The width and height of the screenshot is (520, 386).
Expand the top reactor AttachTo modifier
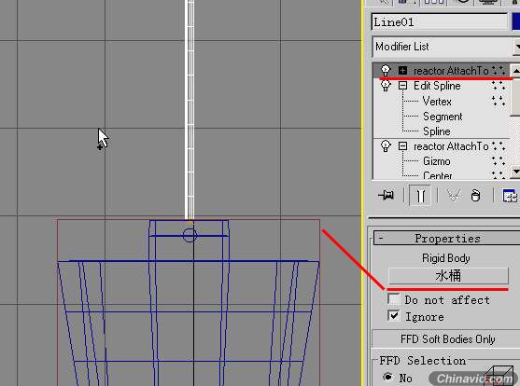[x=402, y=70]
